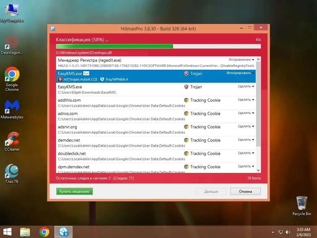Click the Chrome icon on doubleclick.net row

[186, 154]
